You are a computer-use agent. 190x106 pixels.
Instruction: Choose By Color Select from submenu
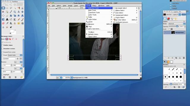(125, 20)
